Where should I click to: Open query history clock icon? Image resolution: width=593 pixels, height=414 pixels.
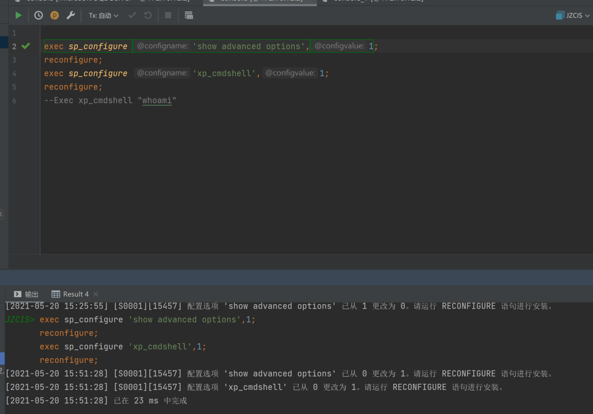[38, 15]
